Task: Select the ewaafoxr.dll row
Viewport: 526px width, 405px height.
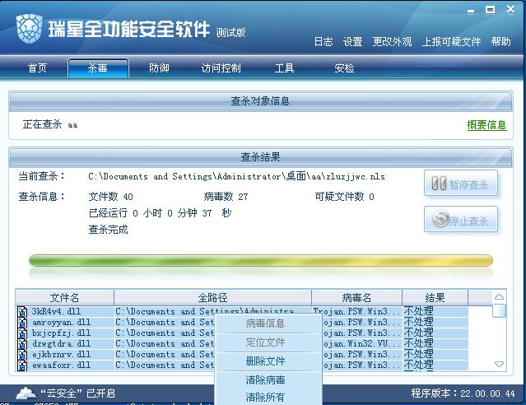Action: [x=241, y=365]
